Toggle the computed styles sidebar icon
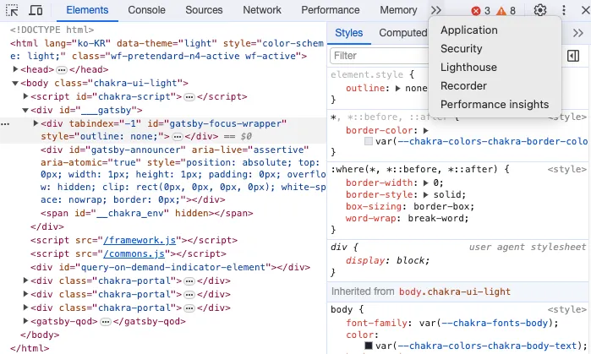 click(x=573, y=56)
